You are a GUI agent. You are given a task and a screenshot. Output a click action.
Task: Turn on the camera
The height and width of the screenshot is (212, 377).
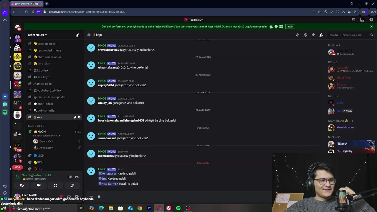pyautogui.click(x=22, y=185)
